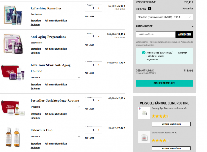Expand 2 Produkte under Calendula Duo
Viewport: 207px width, 152px height.
tap(55, 137)
